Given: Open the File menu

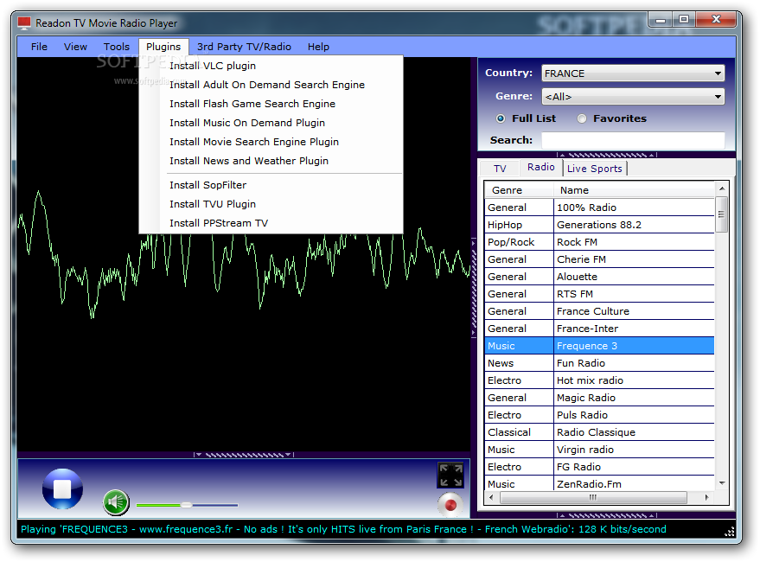Looking at the screenshot, I should [39, 47].
